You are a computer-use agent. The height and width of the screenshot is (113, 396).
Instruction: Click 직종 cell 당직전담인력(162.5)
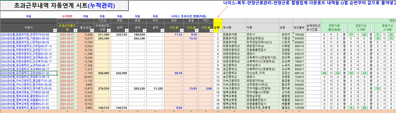tap(262, 42)
